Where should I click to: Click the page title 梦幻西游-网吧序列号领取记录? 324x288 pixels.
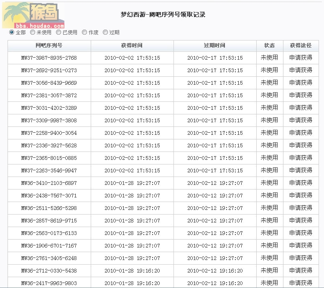(x=163, y=15)
